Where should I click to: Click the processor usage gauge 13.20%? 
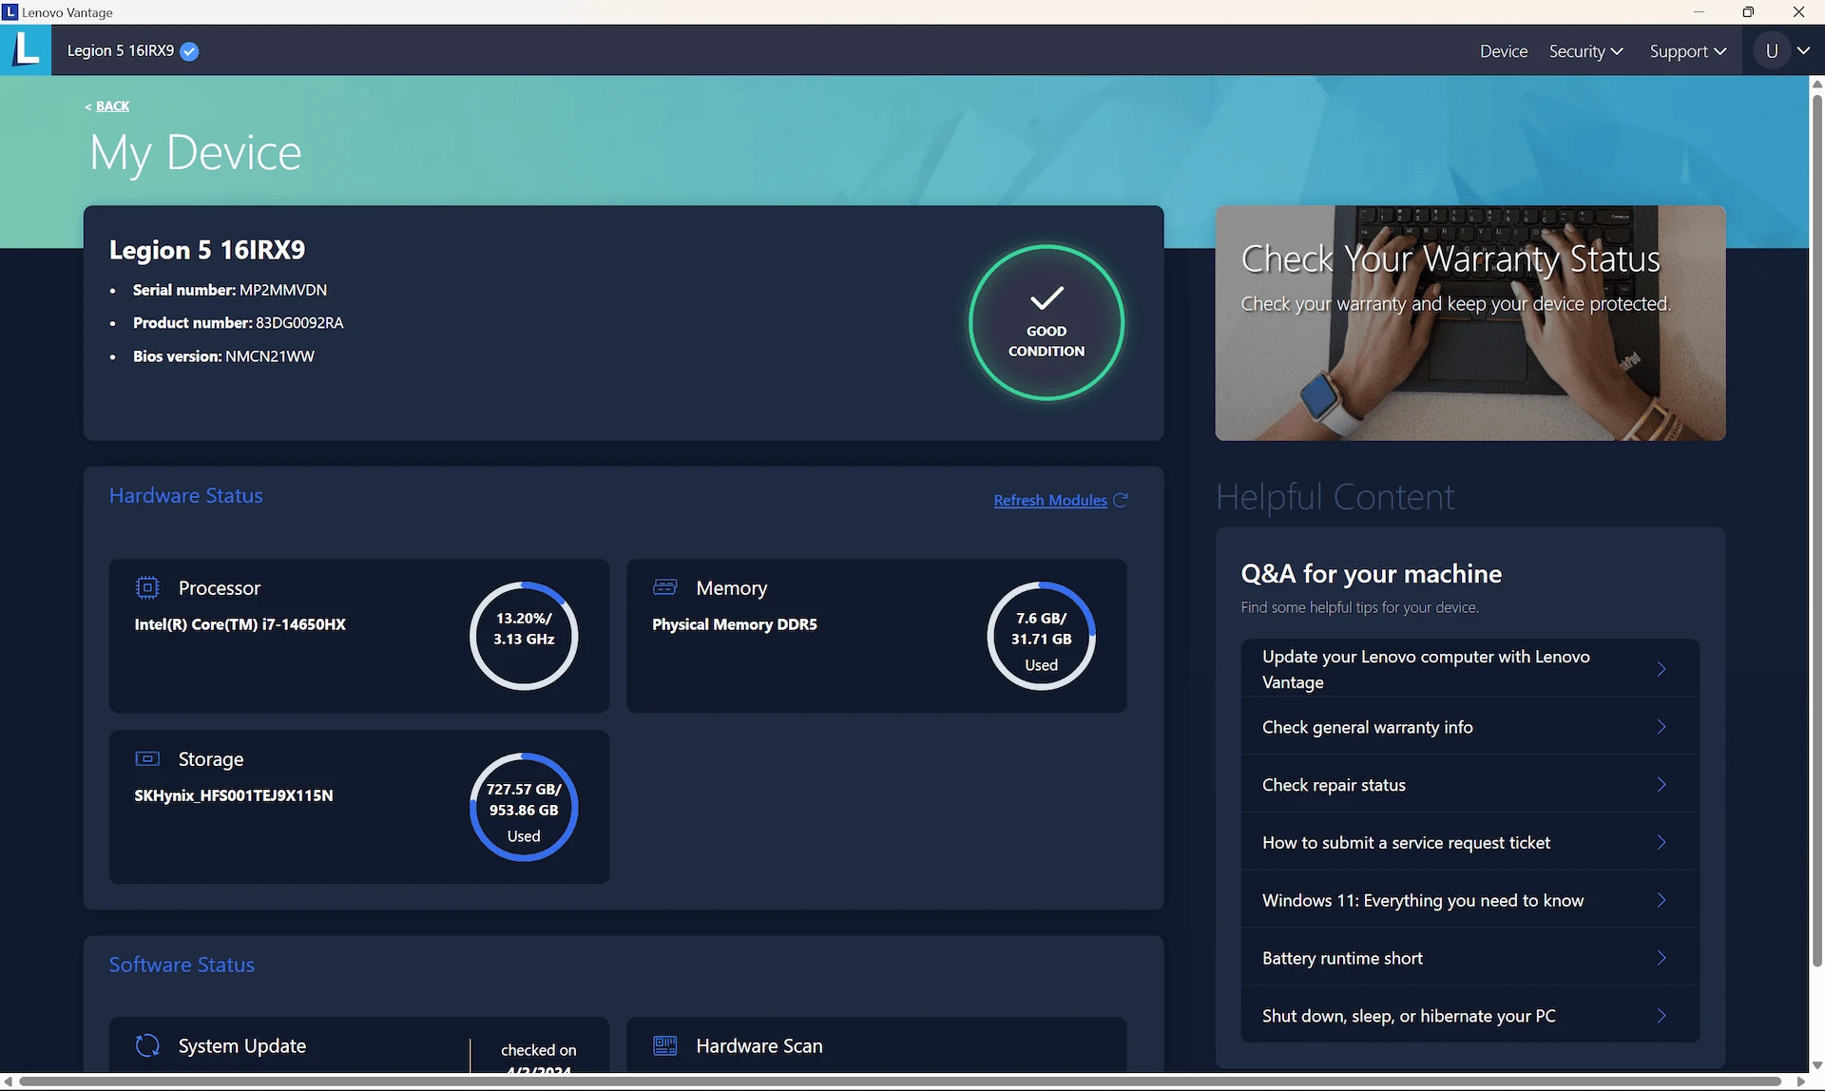524,636
